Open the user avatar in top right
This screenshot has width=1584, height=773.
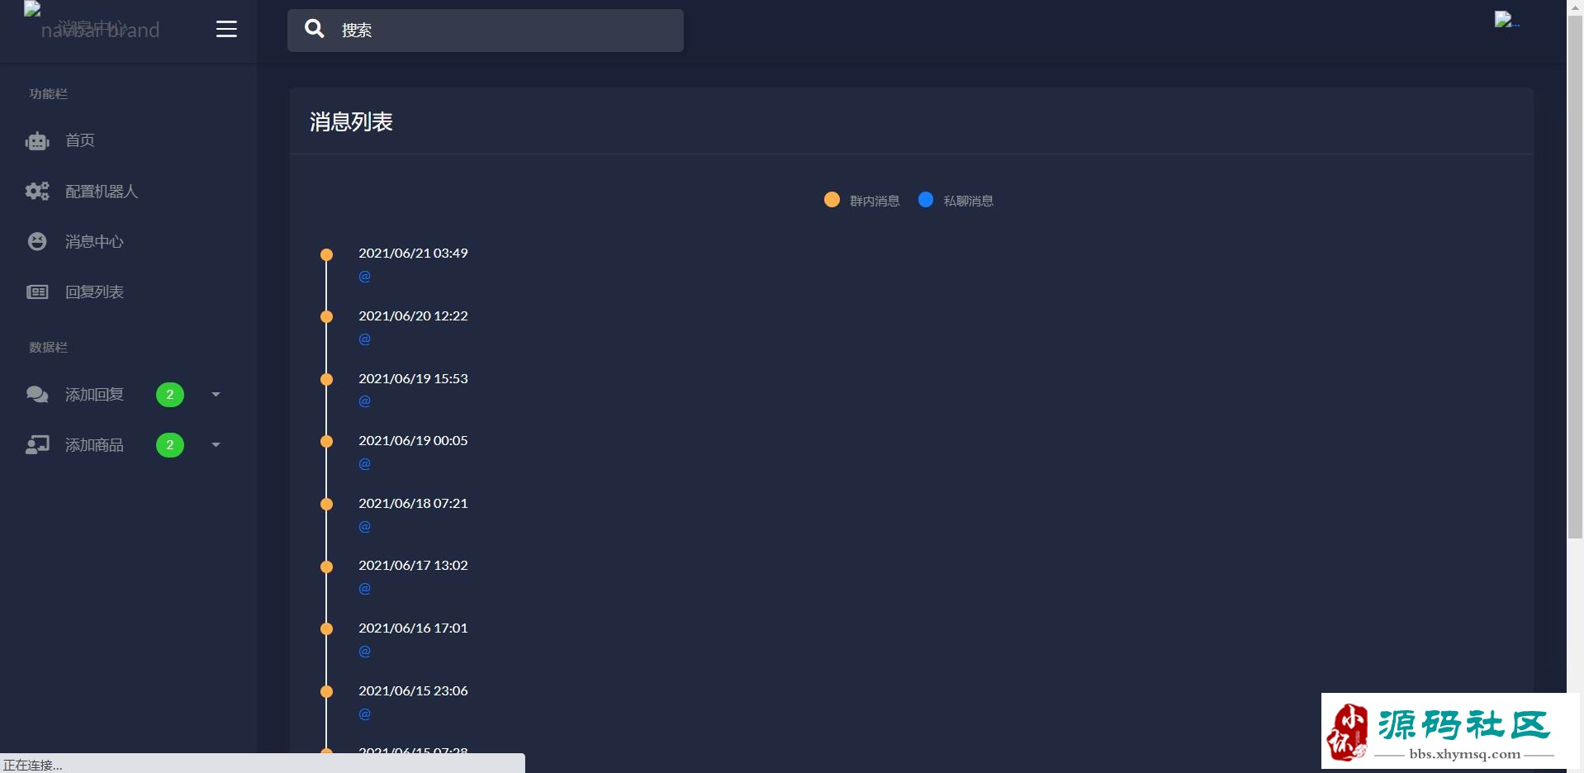pyautogui.click(x=1506, y=21)
